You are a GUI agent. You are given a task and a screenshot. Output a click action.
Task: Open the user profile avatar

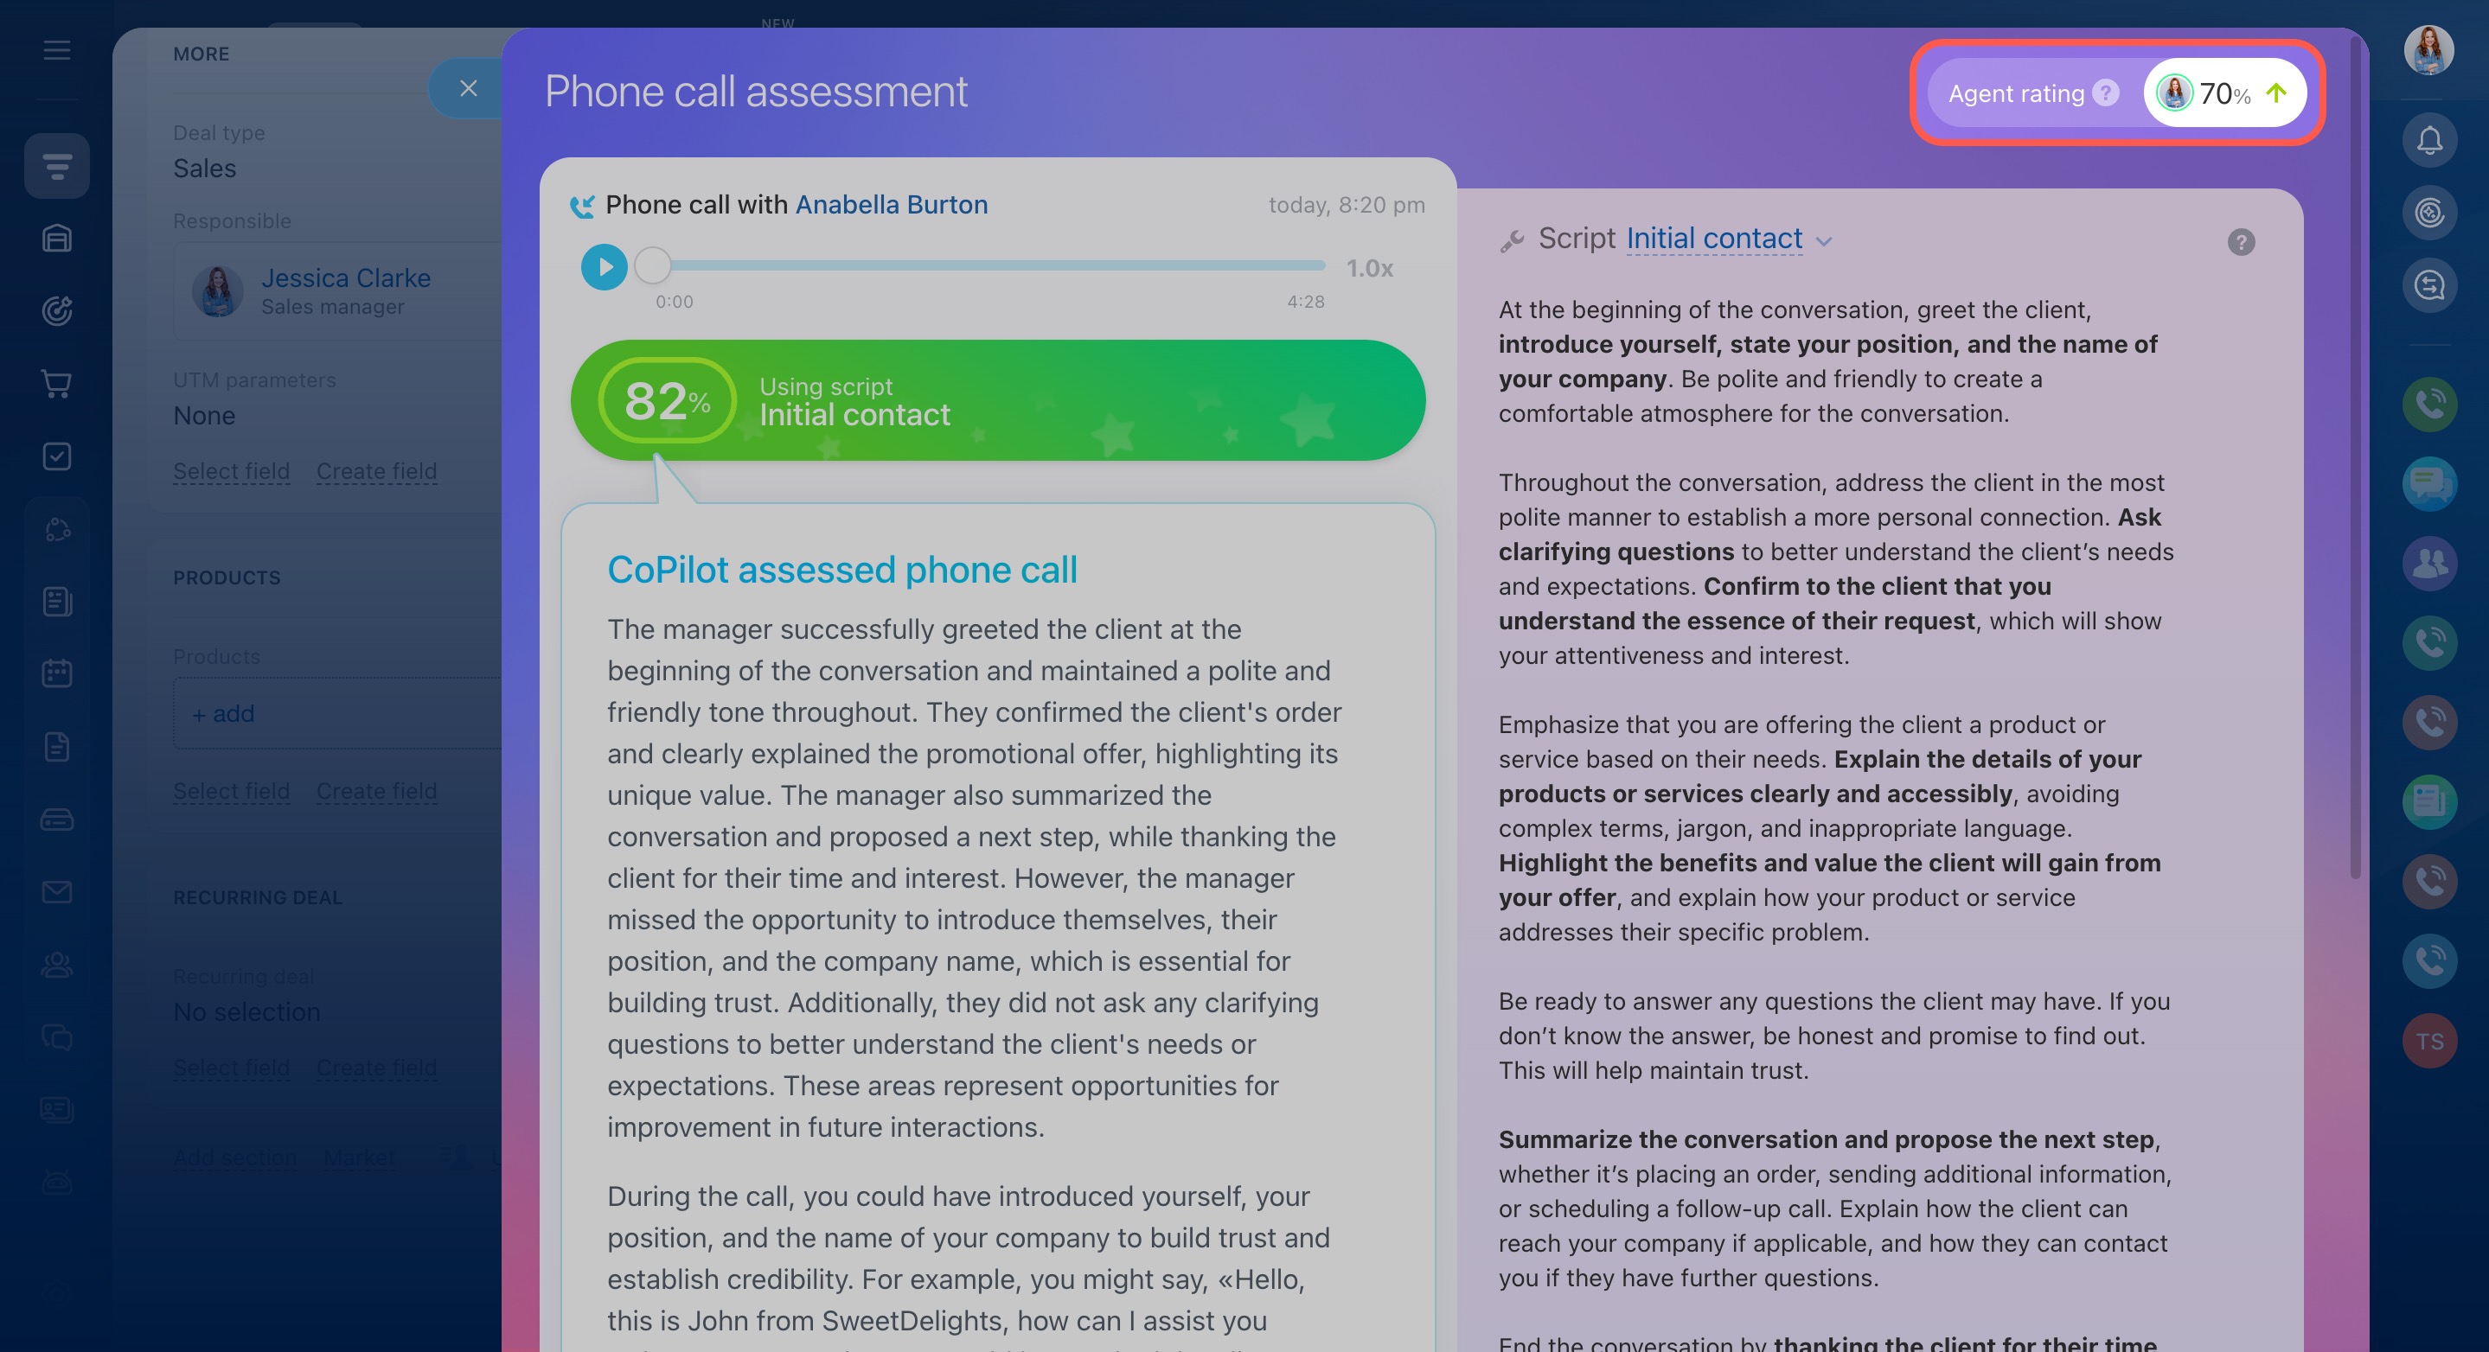point(2429,50)
